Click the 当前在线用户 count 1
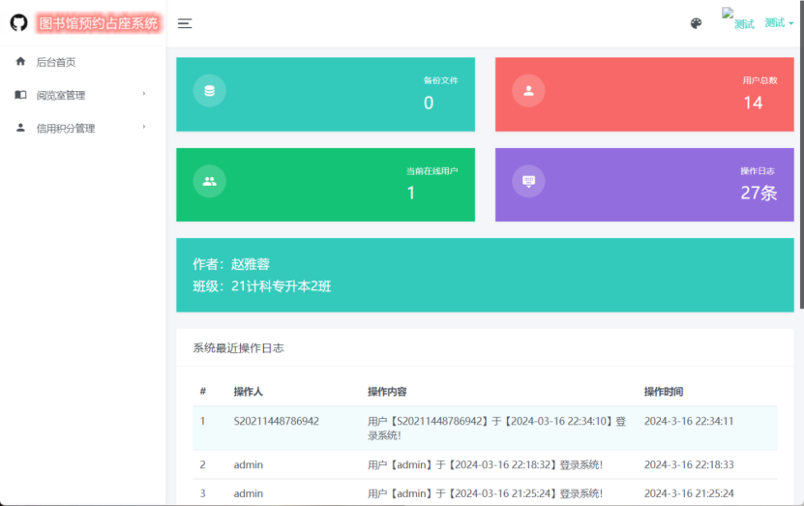This screenshot has height=506, width=804. pos(411,193)
